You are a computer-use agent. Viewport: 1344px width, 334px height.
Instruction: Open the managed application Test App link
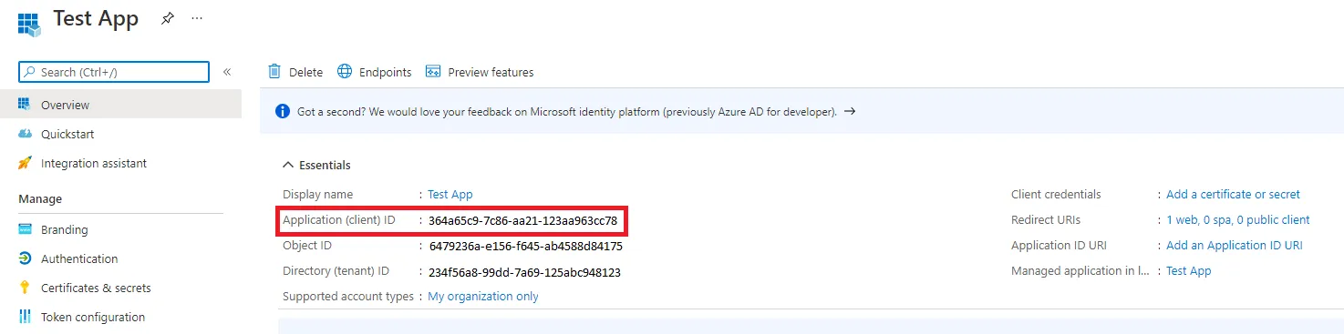[1189, 270]
